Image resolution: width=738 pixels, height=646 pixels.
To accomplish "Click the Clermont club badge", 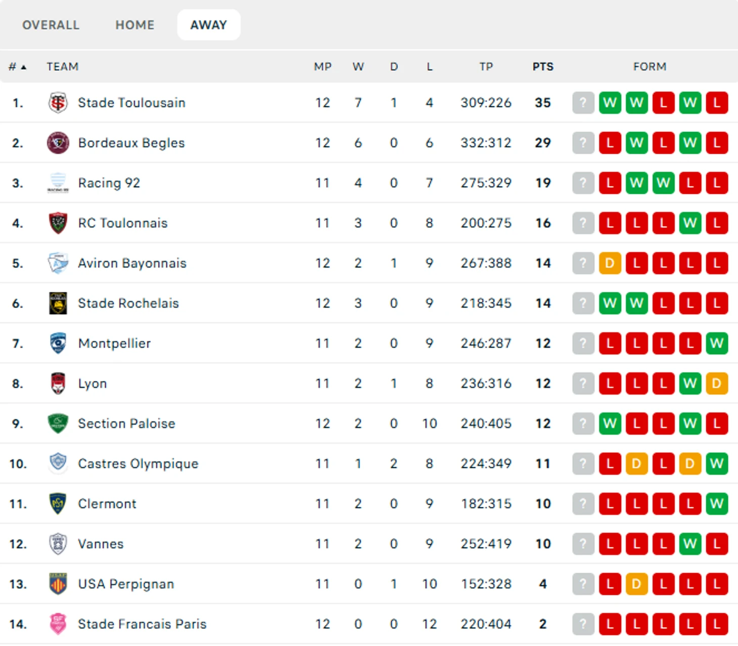I will 58,504.
